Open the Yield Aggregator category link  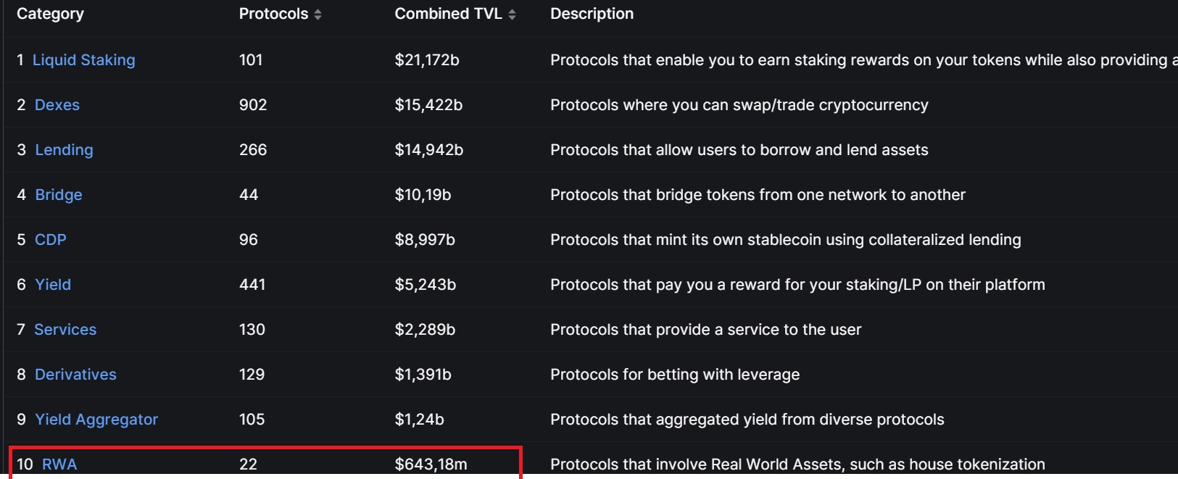96,420
